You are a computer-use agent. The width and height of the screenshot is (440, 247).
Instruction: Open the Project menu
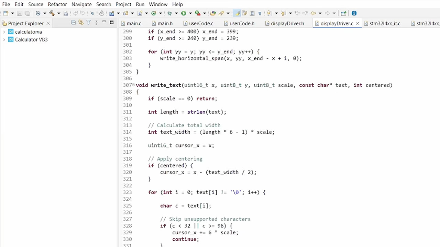click(123, 4)
